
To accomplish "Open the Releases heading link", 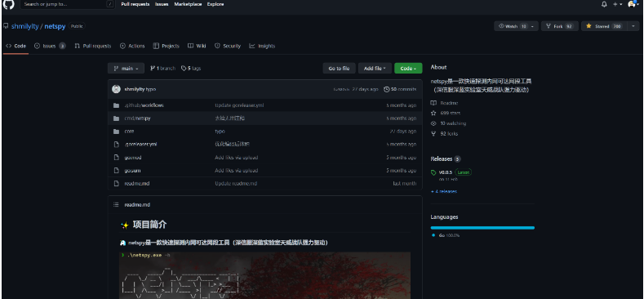I will click(446, 158).
